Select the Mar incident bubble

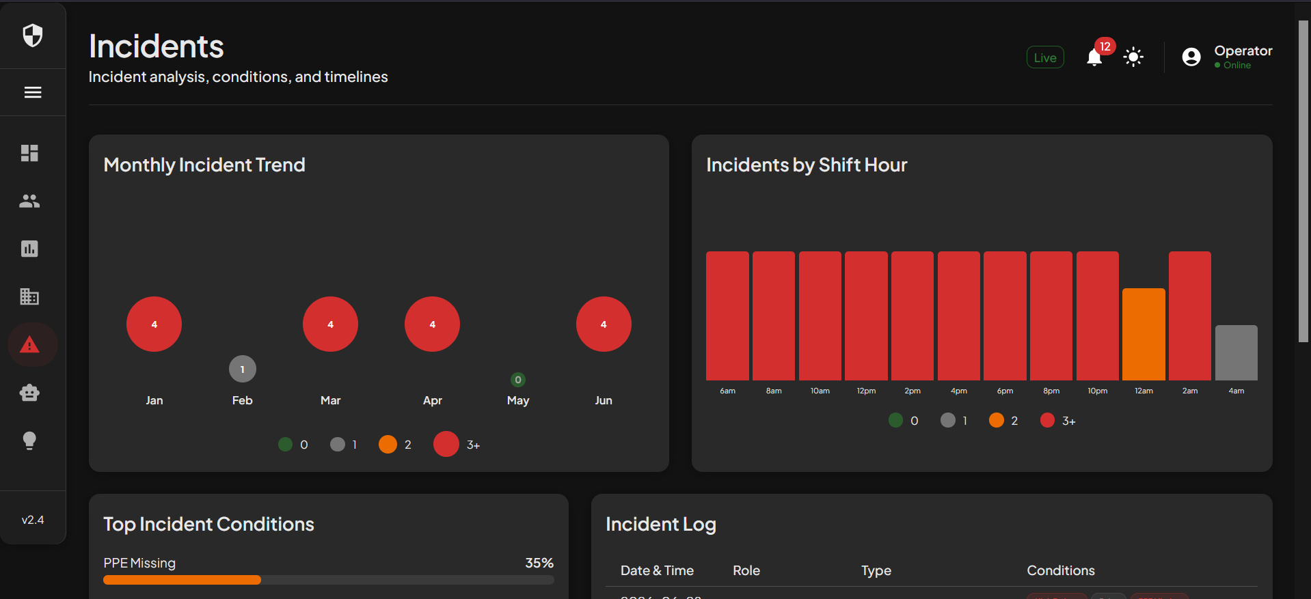tap(330, 324)
